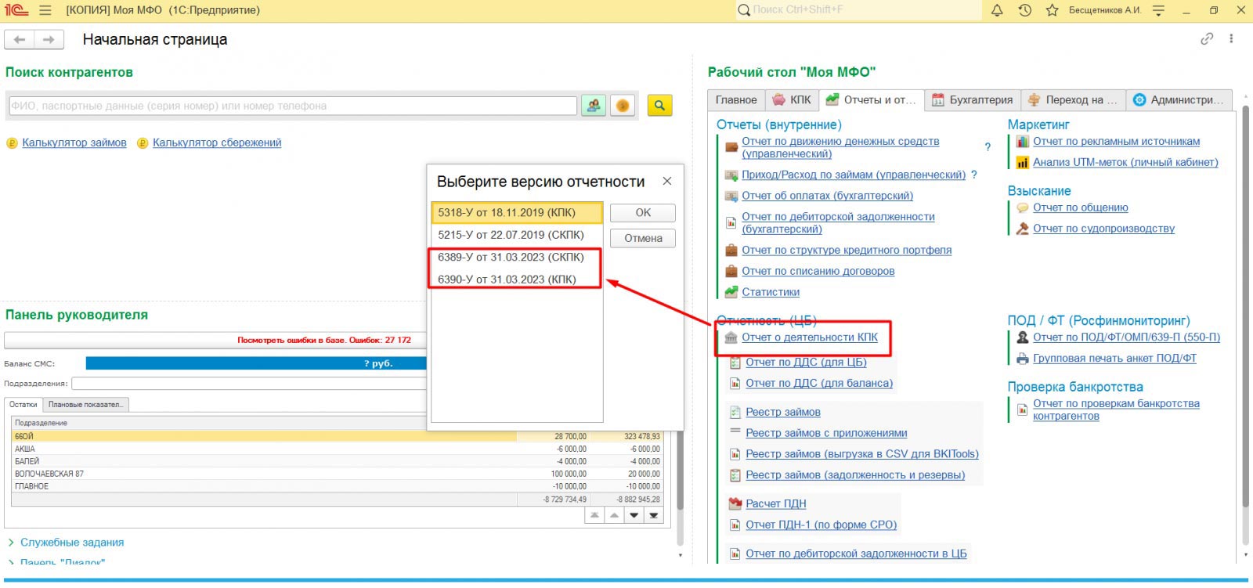Open Отчет по судопроизводству link

[1103, 229]
